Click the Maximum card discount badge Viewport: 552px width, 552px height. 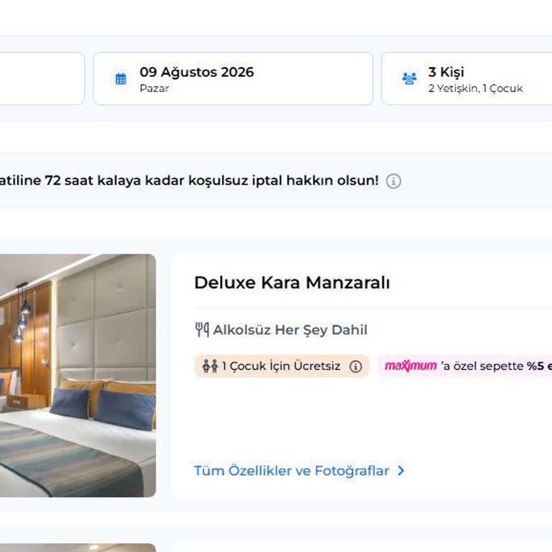pyautogui.click(x=466, y=366)
